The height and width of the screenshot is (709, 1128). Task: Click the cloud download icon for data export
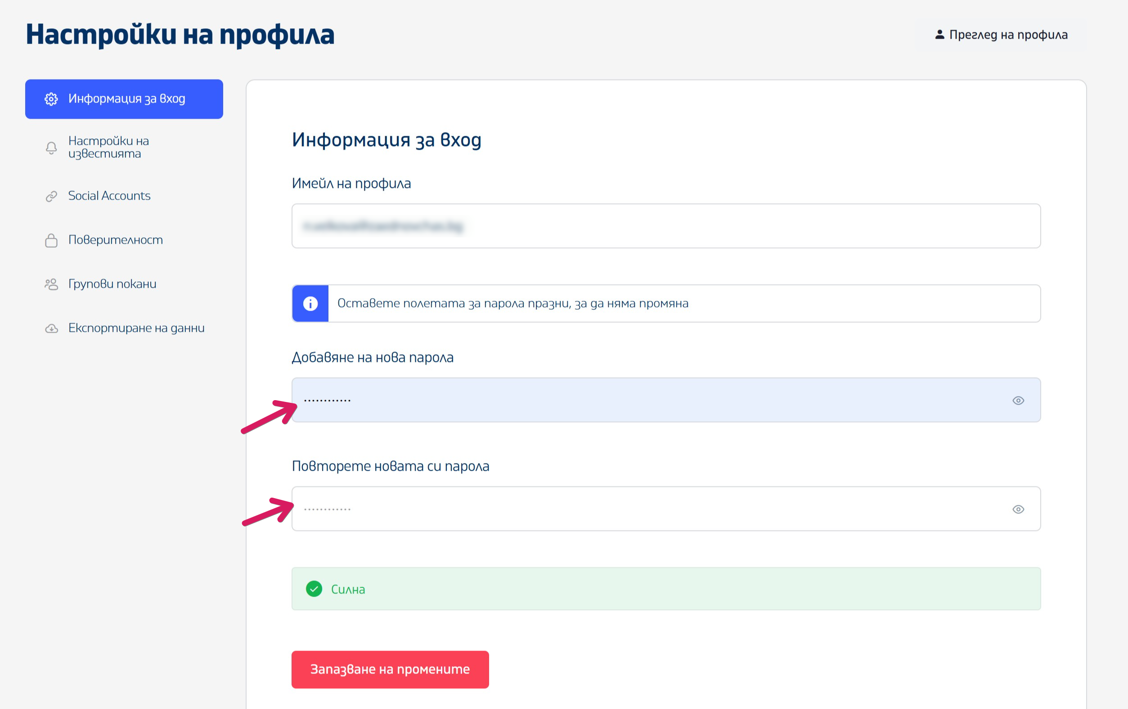coord(51,329)
